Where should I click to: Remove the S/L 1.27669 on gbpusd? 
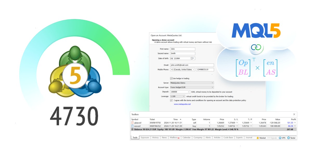237,123
